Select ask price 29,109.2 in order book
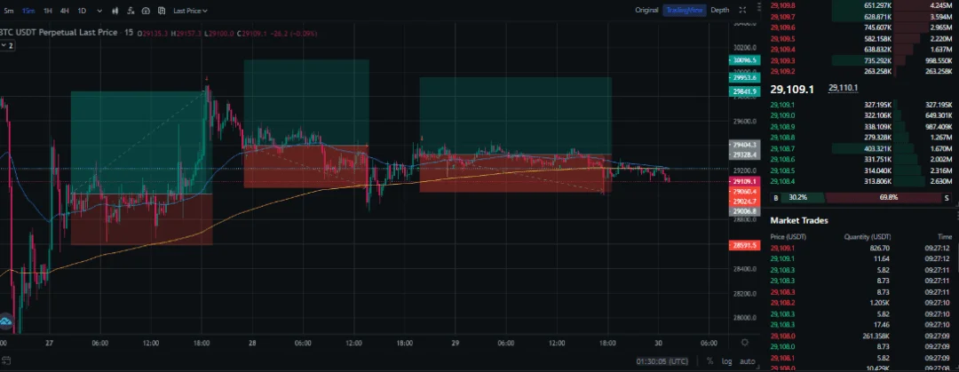This screenshot has width=959, height=372. (782, 72)
